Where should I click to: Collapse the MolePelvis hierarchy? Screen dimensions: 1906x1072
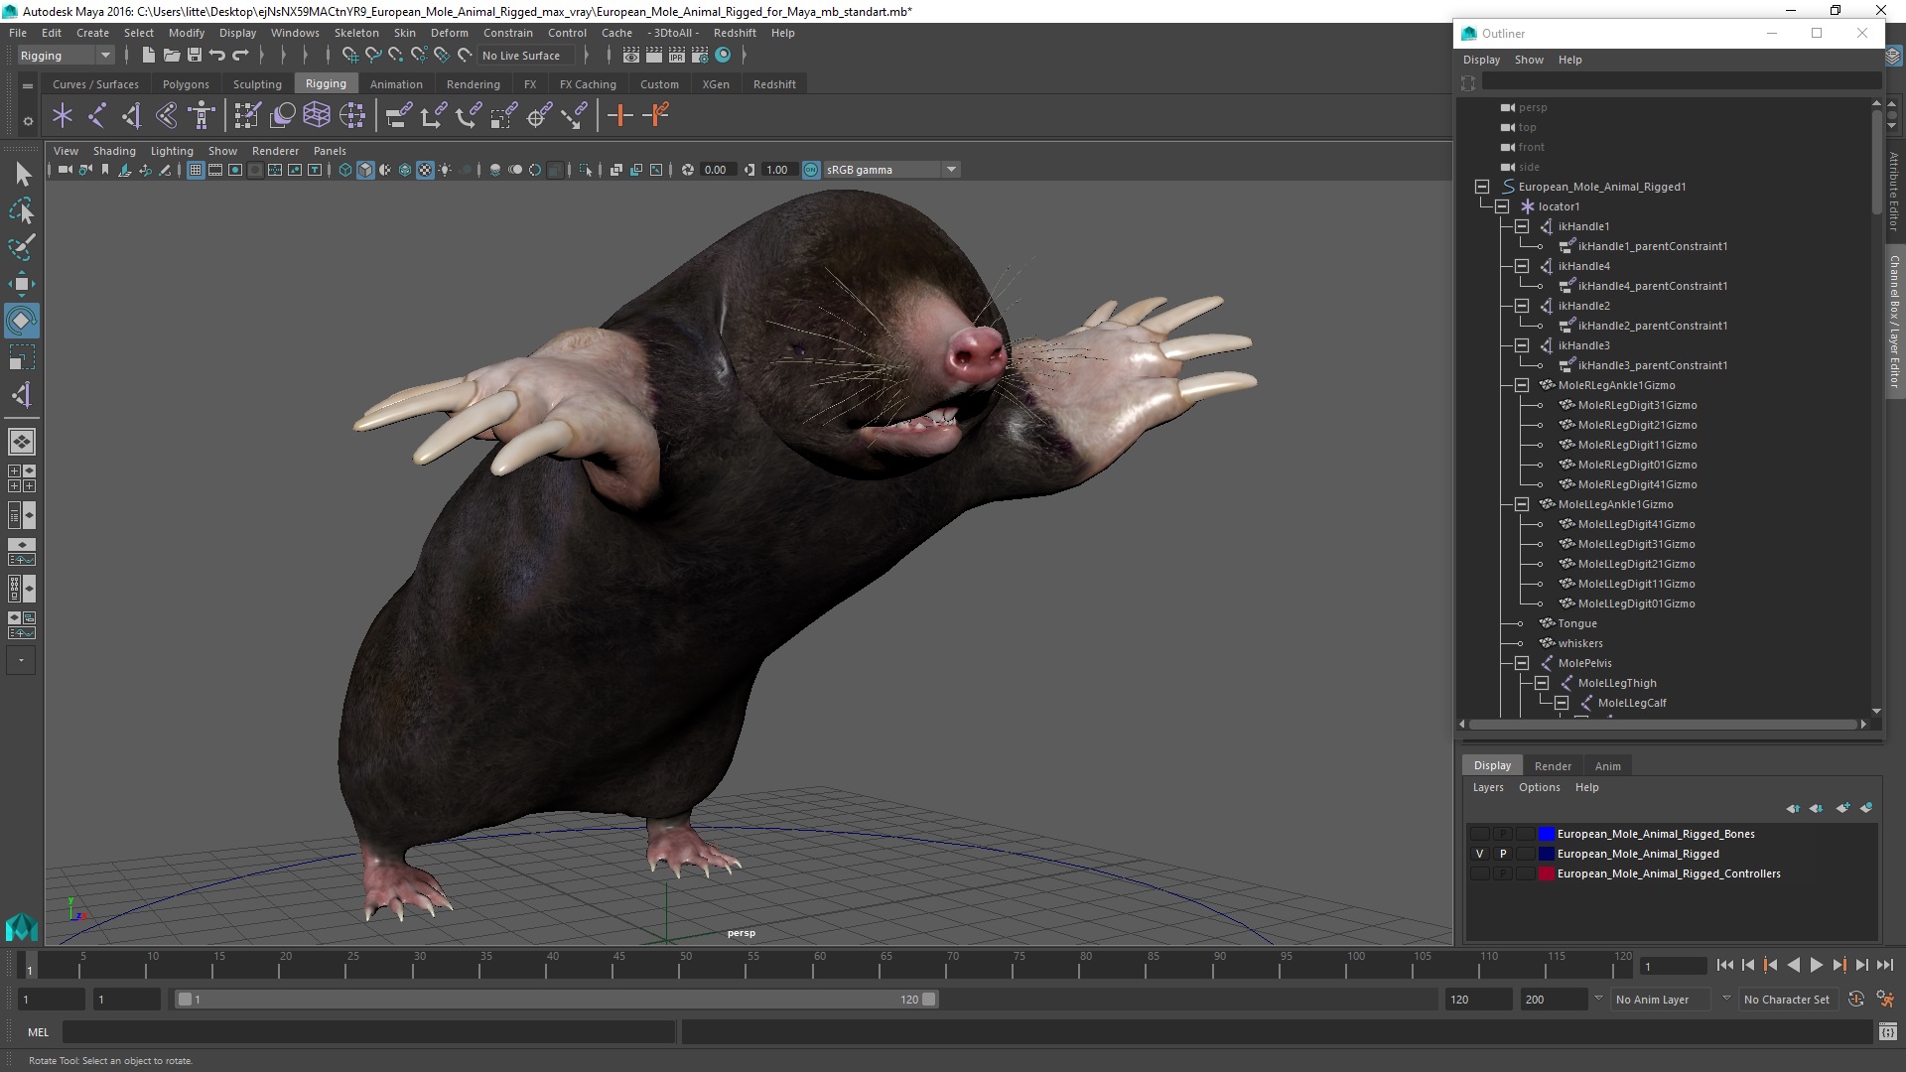tap(1522, 663)
